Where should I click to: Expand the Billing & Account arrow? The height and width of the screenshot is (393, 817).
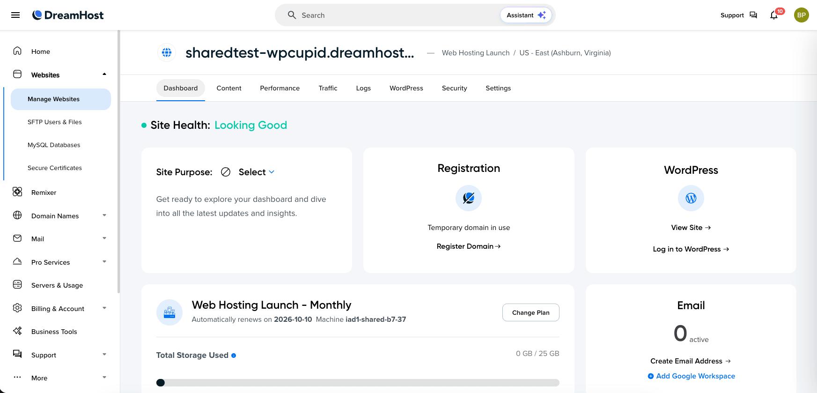point(104,308)
